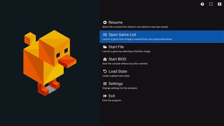
Task: Click the Resume play icon
Action: [105, 22]
